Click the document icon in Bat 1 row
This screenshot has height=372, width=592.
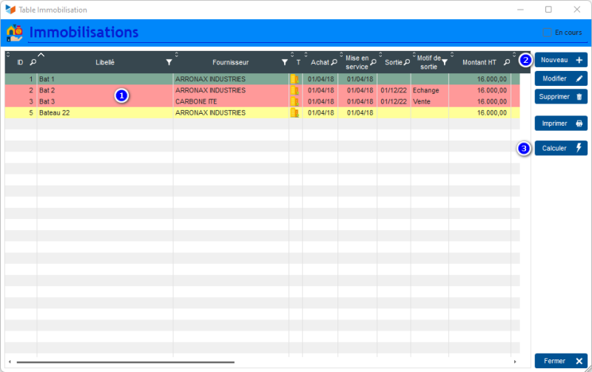click(x=295, y=79)
